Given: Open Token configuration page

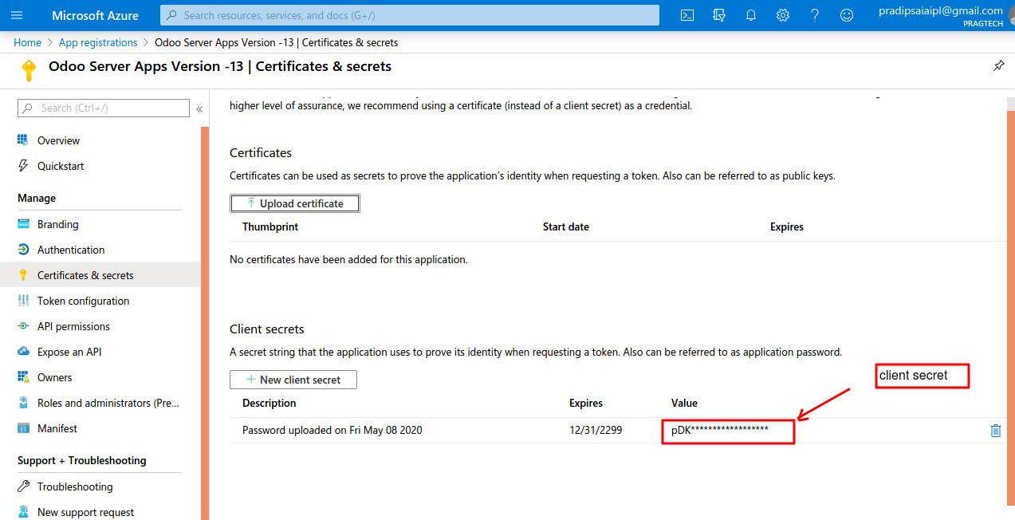Looking at the screenshot, I should [x=83, y=301].
